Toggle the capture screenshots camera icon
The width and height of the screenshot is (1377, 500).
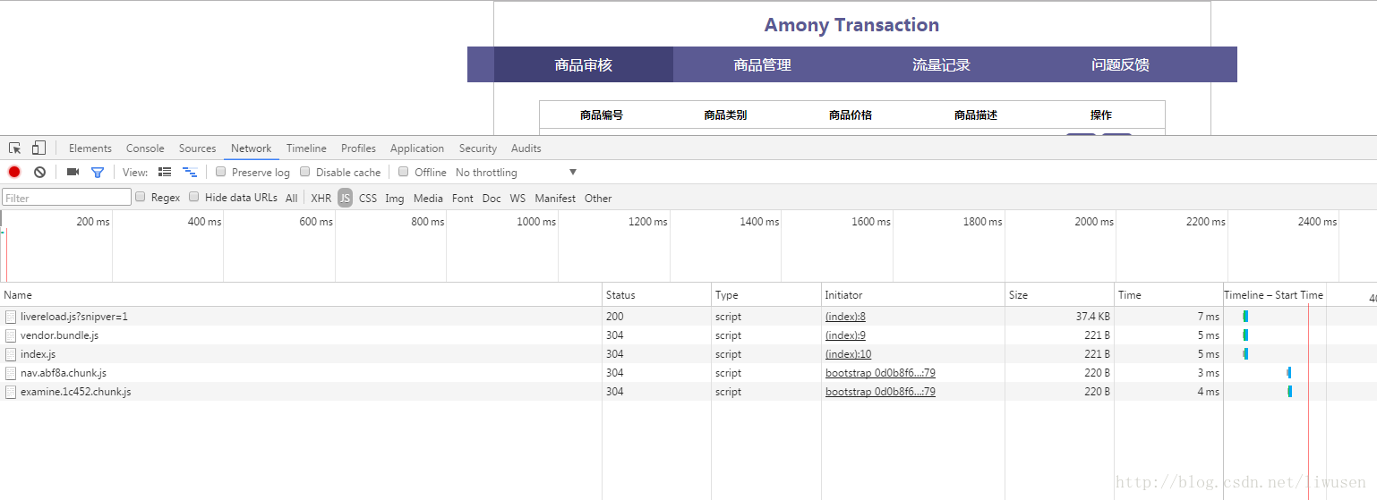click(73, 172)
